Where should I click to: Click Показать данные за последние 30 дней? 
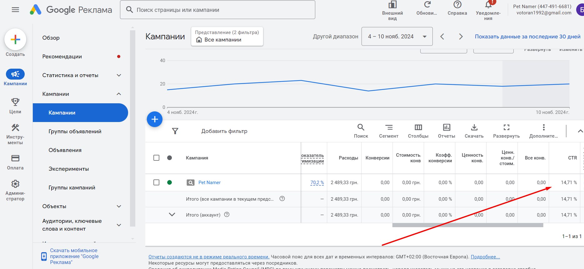tap(528, 37)
